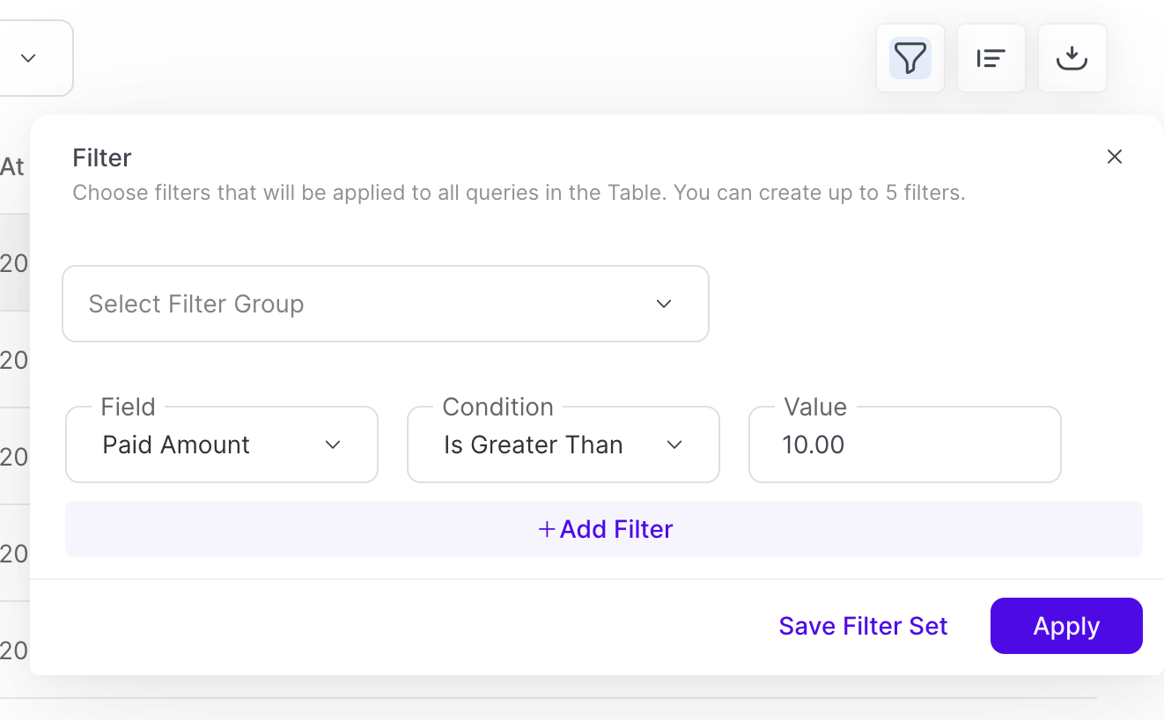Click the plus icon before Add Filter
The height and width of the screenshot is (720, 1164).
547,529
